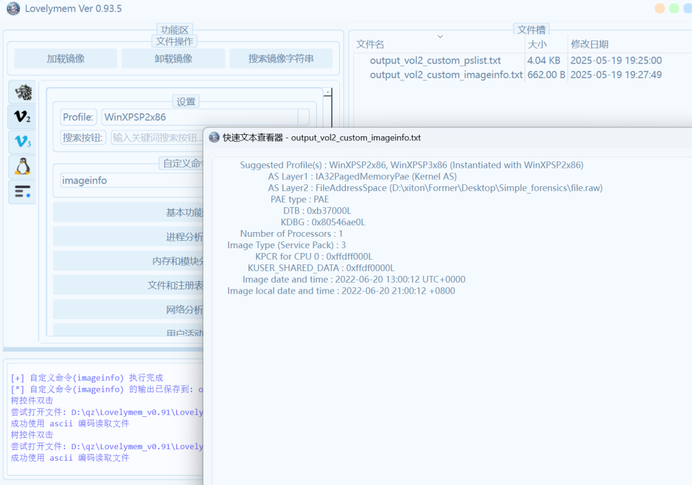Click the keyword search input beside 搜索按钮
Screen dimensions: 692x485
[157, 138]
